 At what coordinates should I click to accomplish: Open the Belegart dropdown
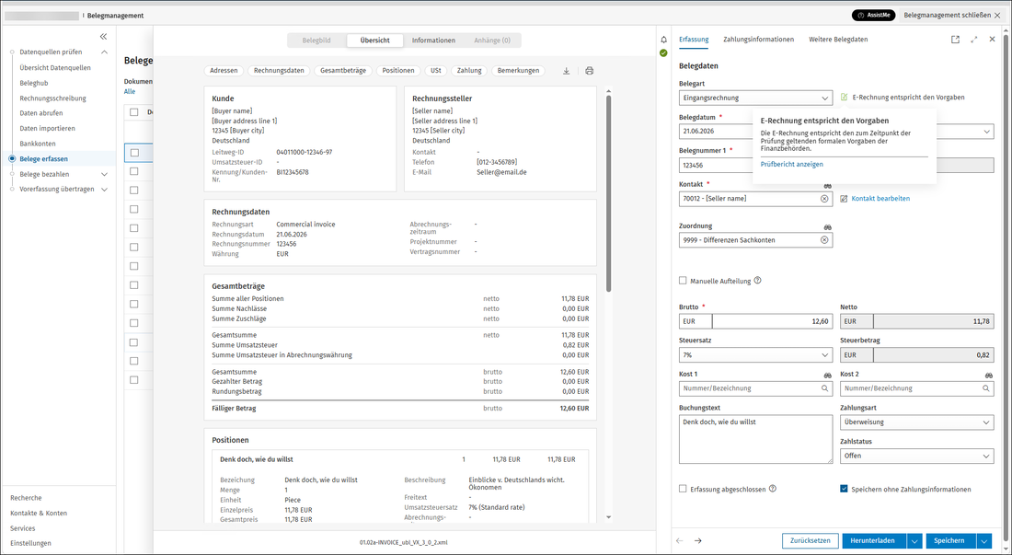[755, 98]
